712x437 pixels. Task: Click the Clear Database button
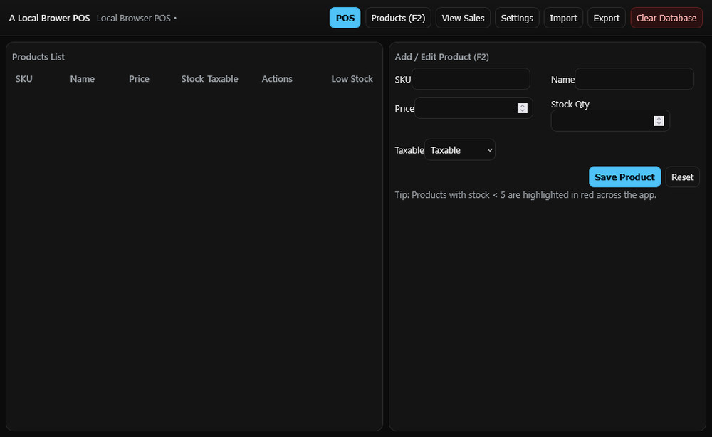point(666,17)
